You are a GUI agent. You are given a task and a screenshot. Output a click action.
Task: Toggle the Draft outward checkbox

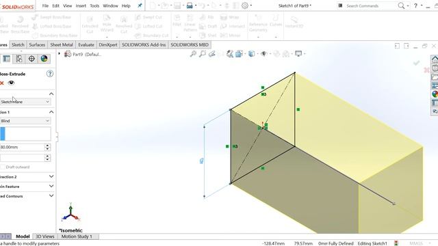pos(3,167)
